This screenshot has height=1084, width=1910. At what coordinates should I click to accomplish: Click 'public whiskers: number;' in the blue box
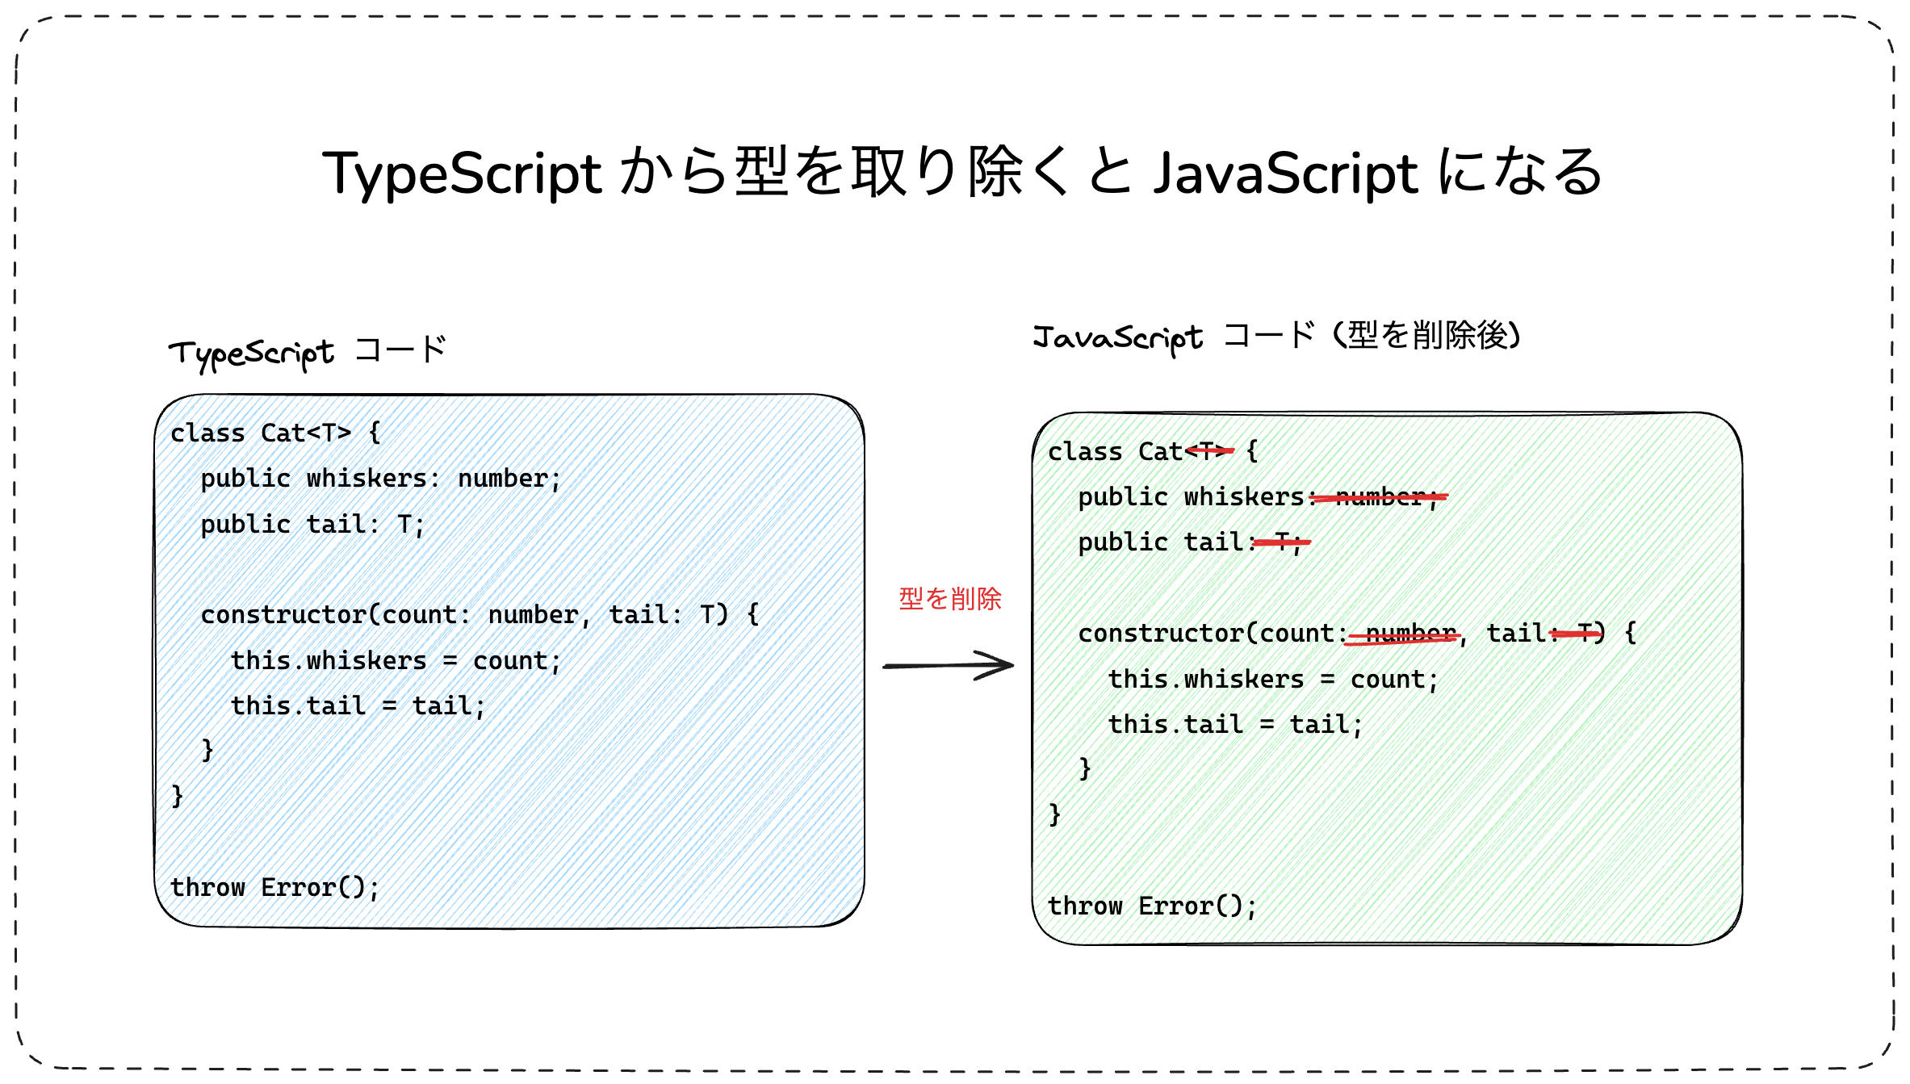tap(380, 479)
